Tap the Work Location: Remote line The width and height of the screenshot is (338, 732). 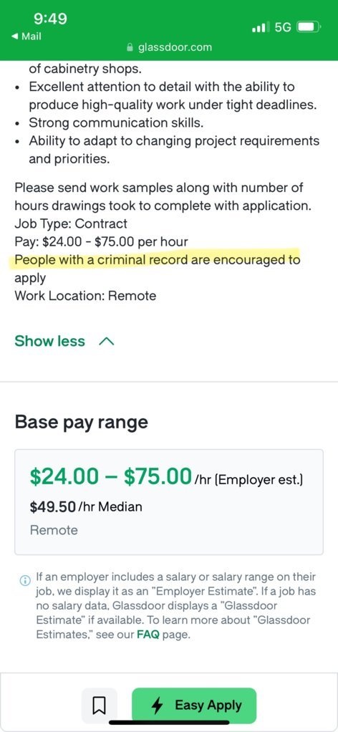85,296
